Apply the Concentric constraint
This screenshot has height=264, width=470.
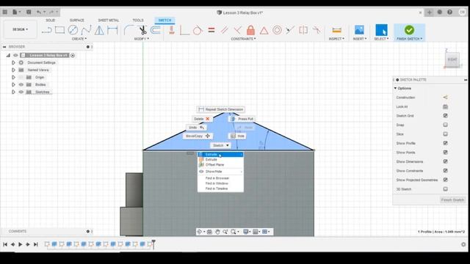click(277, 30)
